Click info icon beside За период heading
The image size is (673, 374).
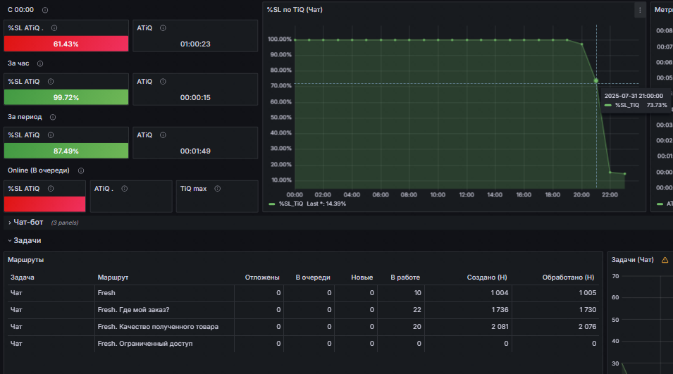point(53,117)
